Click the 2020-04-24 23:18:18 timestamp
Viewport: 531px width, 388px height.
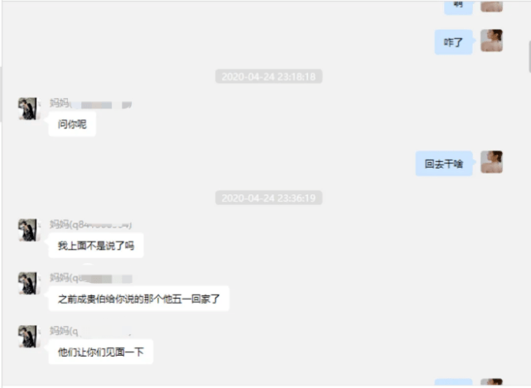pyautogui.click(x=268, y=76)
